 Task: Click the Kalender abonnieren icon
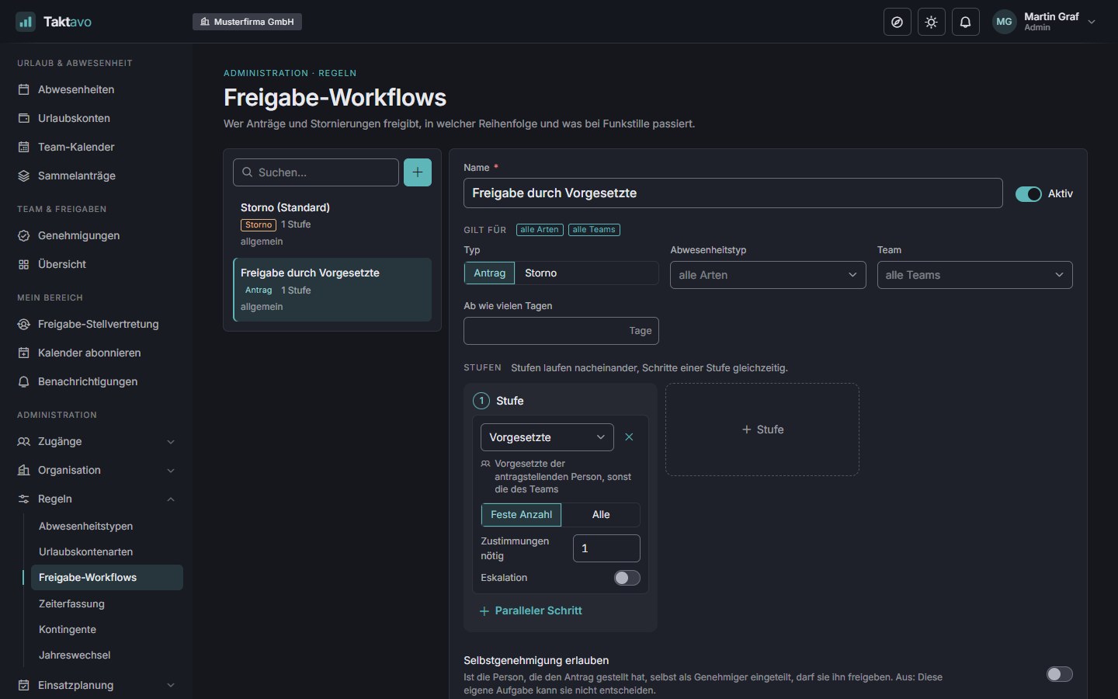24,353
